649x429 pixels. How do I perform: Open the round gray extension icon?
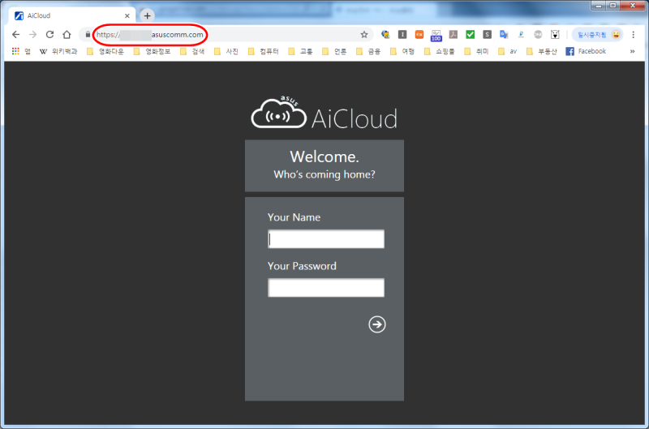[x=538, y=35]
